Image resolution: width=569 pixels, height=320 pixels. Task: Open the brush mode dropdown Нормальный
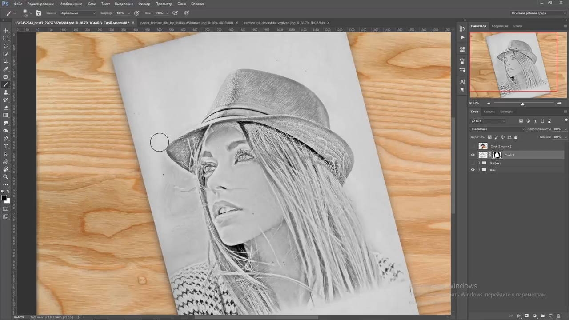tap(78, 13)
